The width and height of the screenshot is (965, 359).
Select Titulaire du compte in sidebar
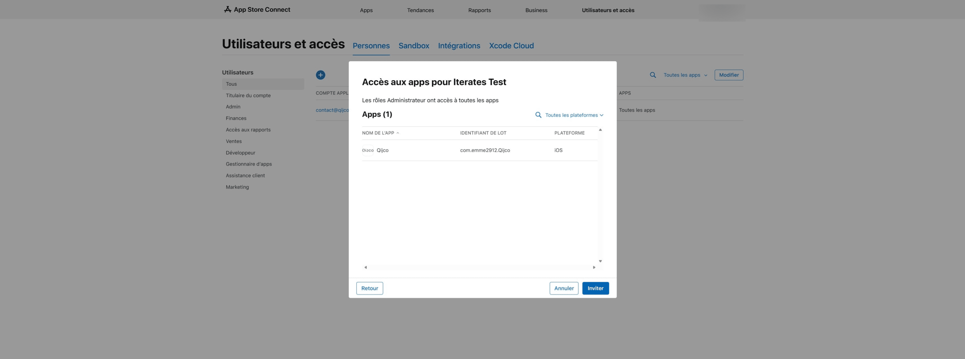pyautogui.click(x=248, y=95)
